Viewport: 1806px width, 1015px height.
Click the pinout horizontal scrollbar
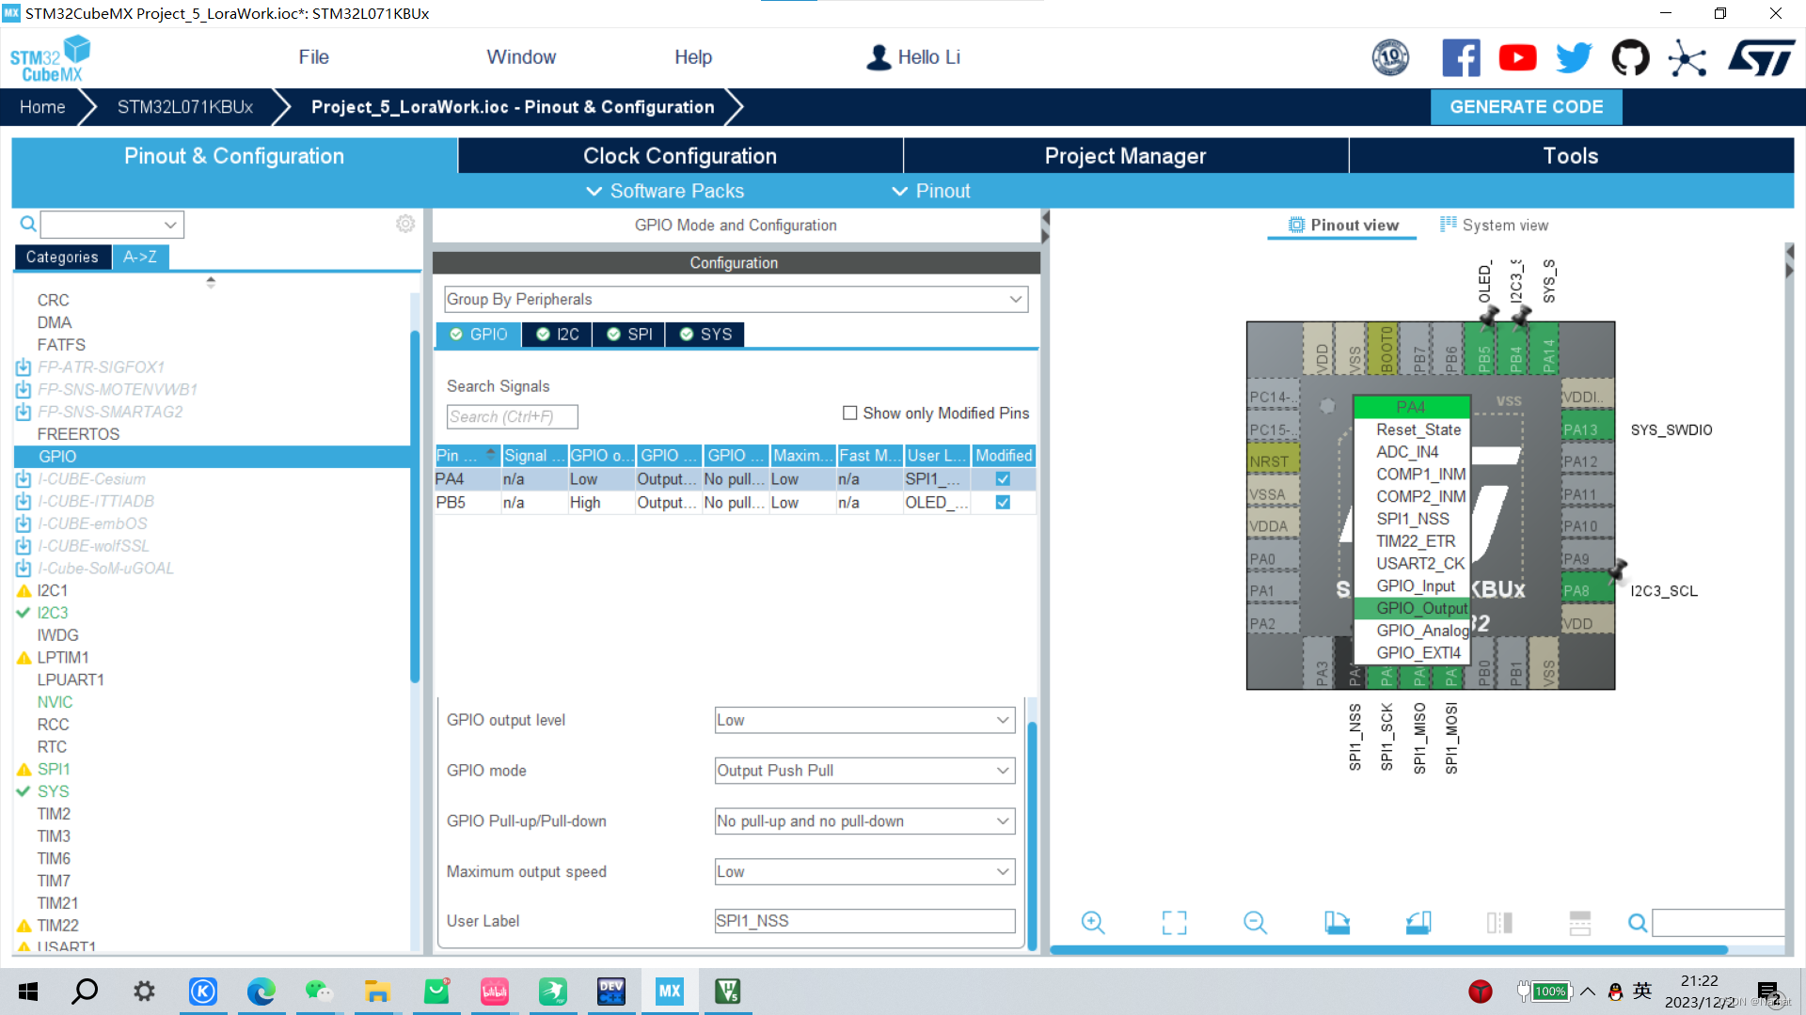click(x=1388, y=950)
